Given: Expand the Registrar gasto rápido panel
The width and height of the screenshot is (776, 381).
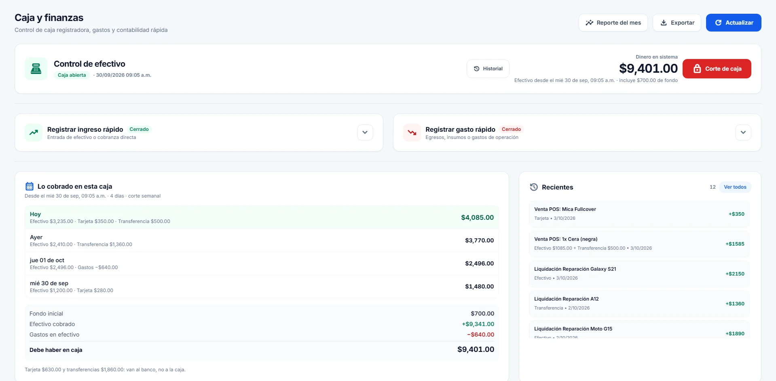Looking at the screenshot, I should click(x=743, y=133).
